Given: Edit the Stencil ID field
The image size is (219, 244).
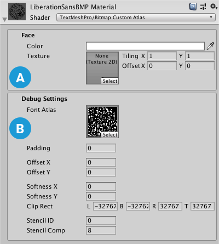Looking at the screenshot, I should click(101, 220).
